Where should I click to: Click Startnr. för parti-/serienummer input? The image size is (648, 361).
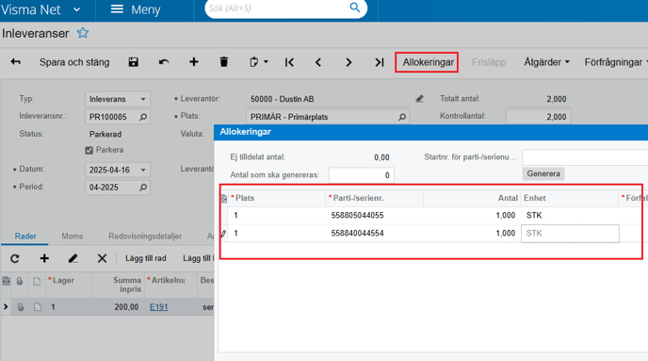click(x=585, y=157)
